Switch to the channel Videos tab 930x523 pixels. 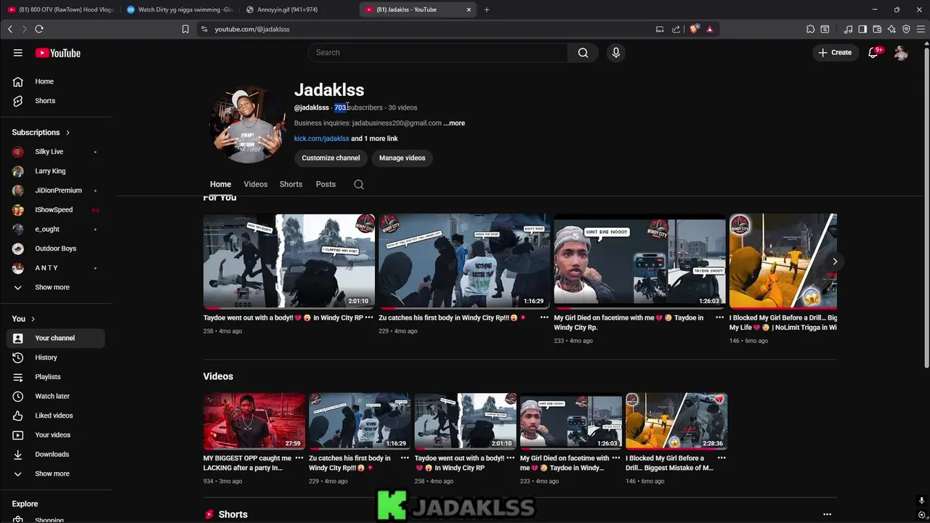256,185
